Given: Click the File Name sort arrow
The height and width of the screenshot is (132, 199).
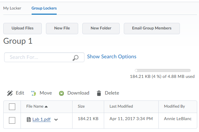Looking at the screenshot, I should point(46,106).
